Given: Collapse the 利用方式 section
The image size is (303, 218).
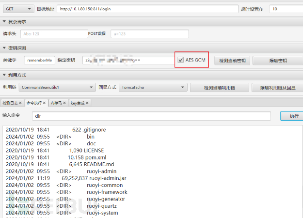Looking at the screenshot, I should pyautogui.click(x=4, y=75).
